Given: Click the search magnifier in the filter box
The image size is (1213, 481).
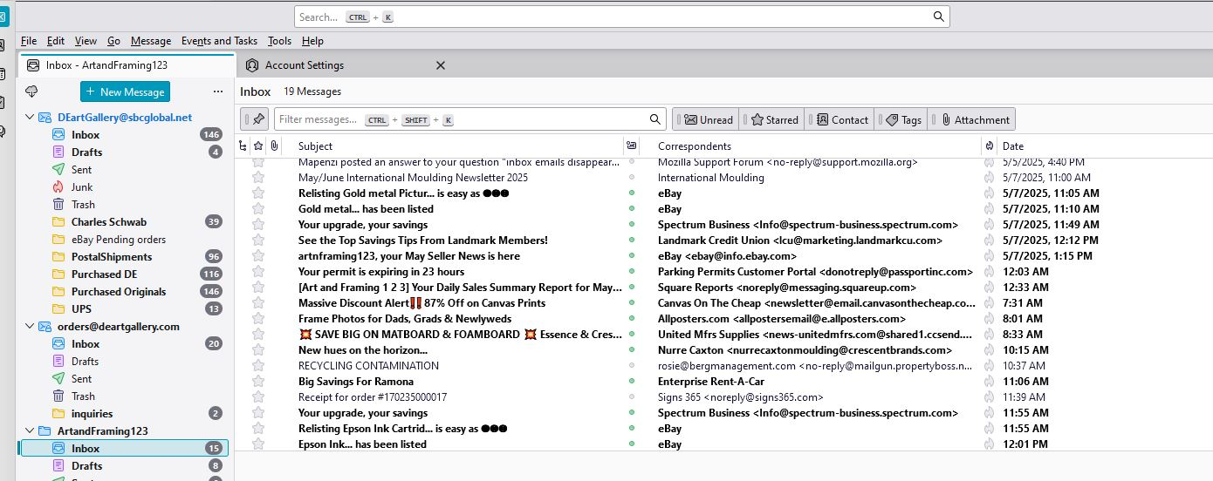Looking at the screenshot, I should coord(655,119).
